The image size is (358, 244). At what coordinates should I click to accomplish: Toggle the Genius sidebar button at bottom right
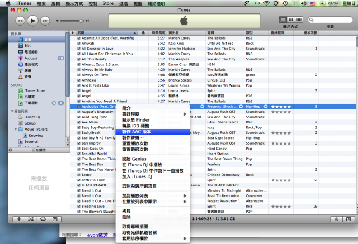(x=348, y=219)
